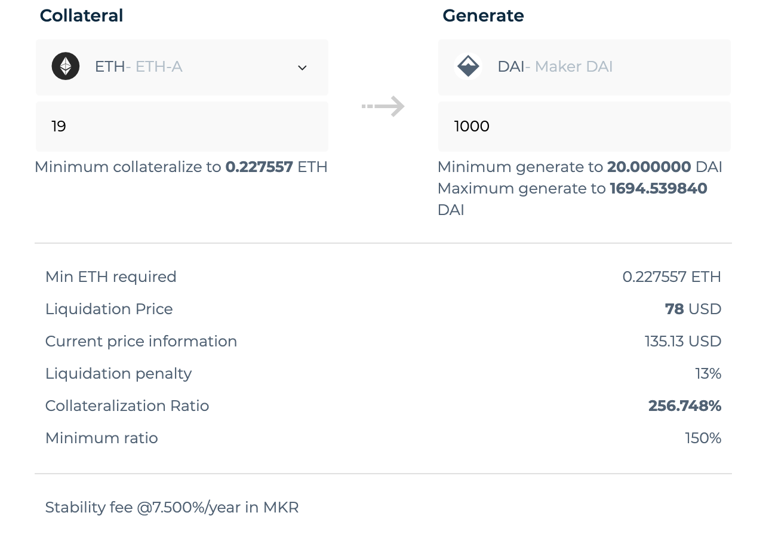This screenshot has height=534, width=769.
Task: Click the Generate section heading
Action: click(483, 16)
